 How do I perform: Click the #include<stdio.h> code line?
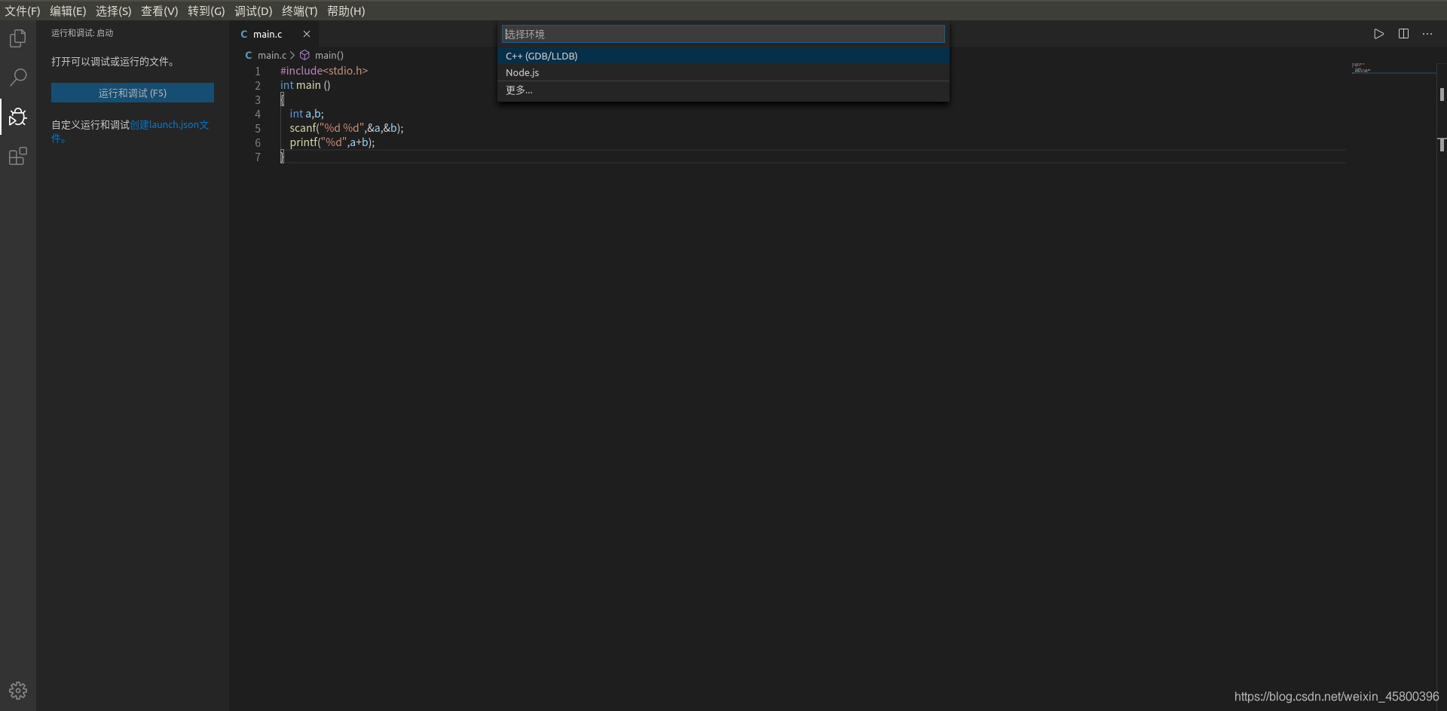324,71
